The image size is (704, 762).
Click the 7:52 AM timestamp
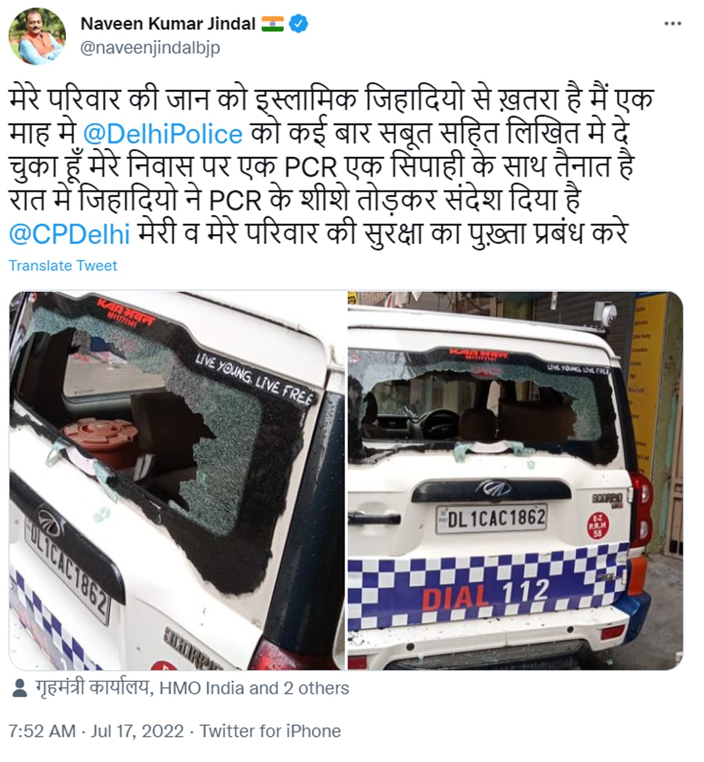[x=42, y=731]
